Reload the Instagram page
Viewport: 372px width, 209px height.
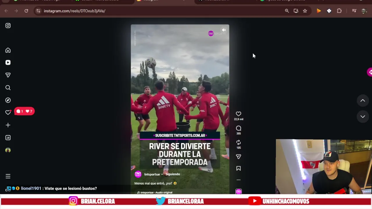[x=26, y=11]
